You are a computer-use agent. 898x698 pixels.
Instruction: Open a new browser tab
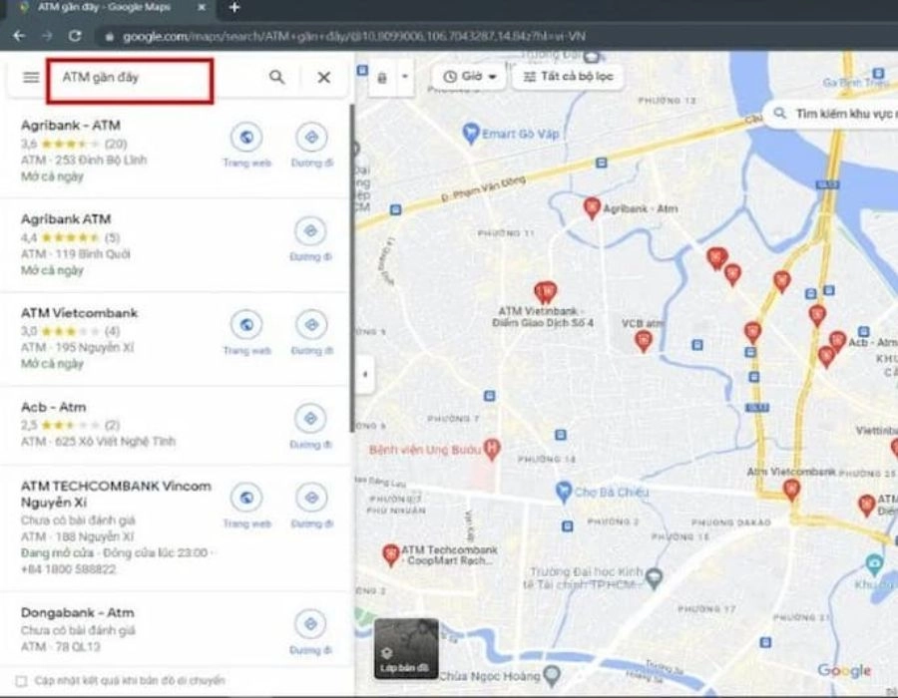(x=234, y=7)
